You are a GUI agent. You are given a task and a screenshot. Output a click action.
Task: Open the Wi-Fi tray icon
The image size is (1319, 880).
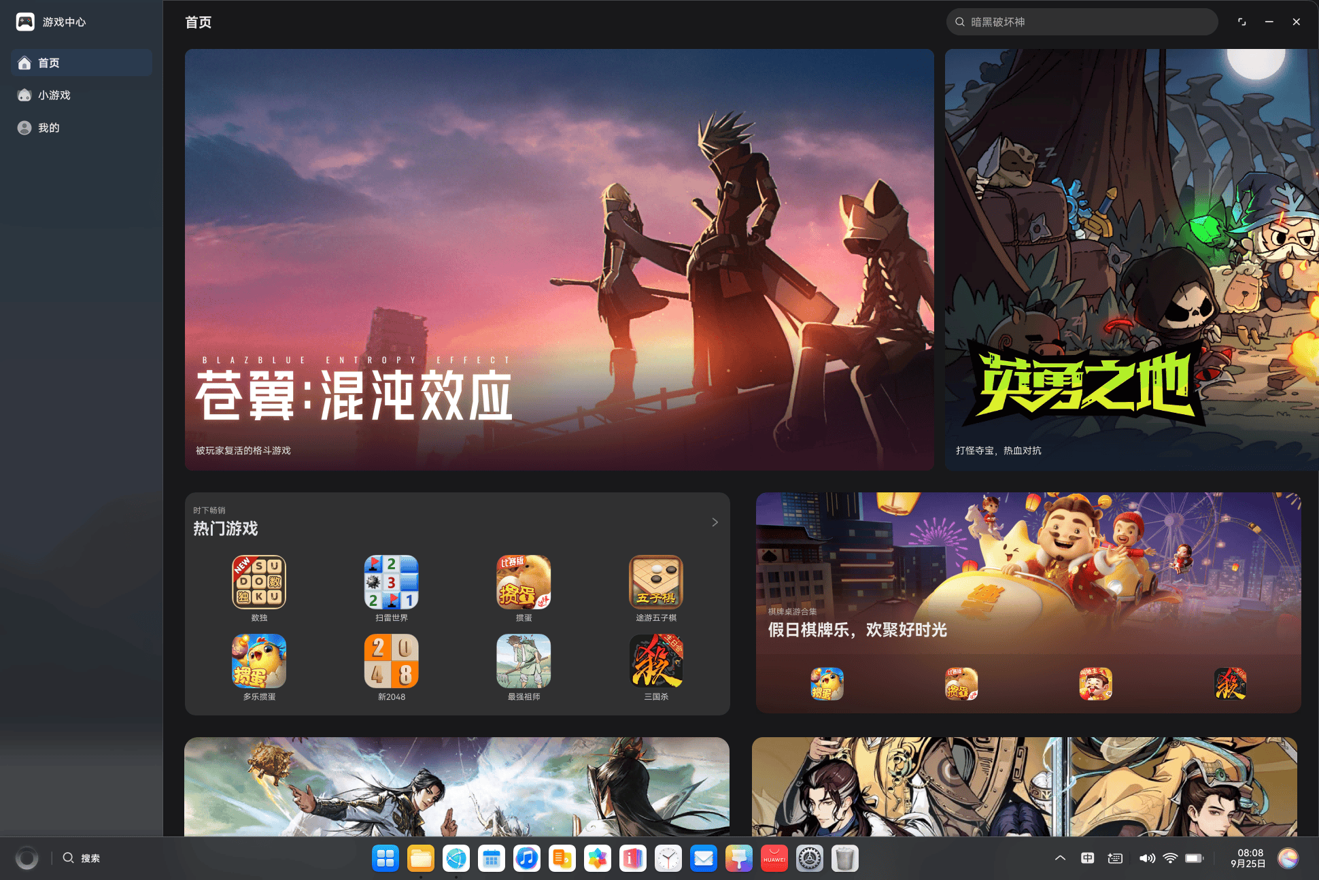[x=1170, y=858]
